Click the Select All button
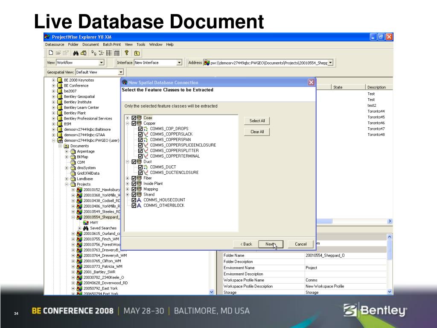The height and width of the screenshot is (328, 437). point(257,121)
